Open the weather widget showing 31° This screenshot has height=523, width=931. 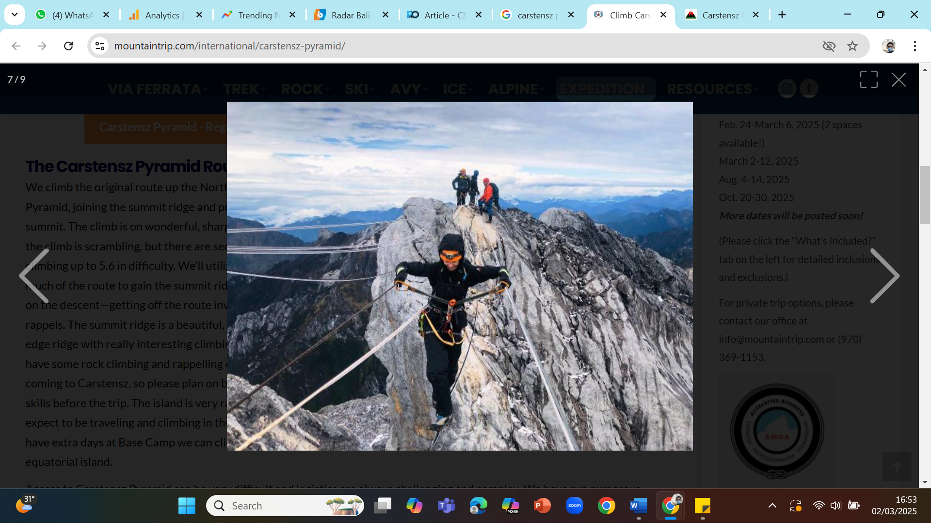tap(25, 504)
